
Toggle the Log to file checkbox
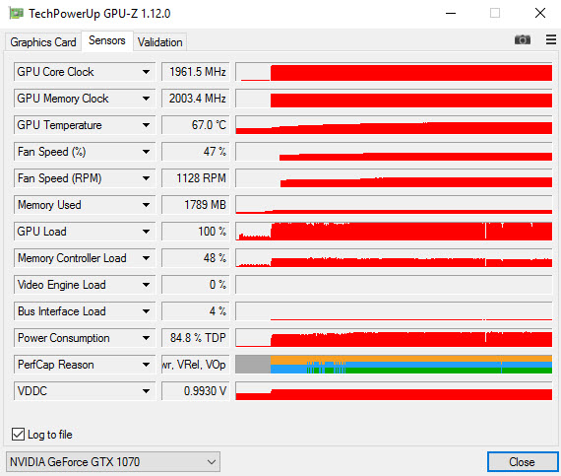[x=18, y=434]
